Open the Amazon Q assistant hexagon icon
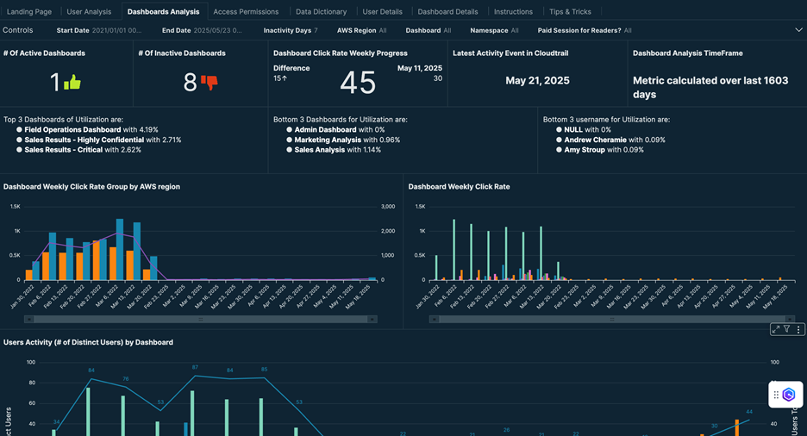The height and width of the screenshot is (436, 807). (x=789, y=395)
